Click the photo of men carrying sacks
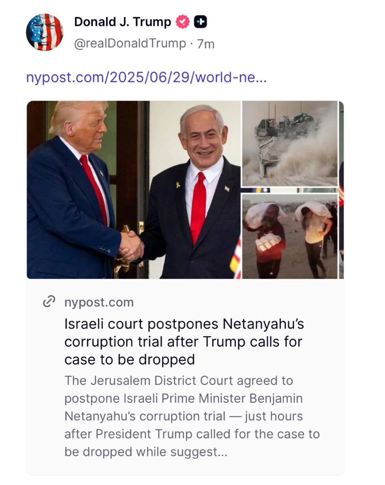Viewport: 385px width, 485px height. 289,236
